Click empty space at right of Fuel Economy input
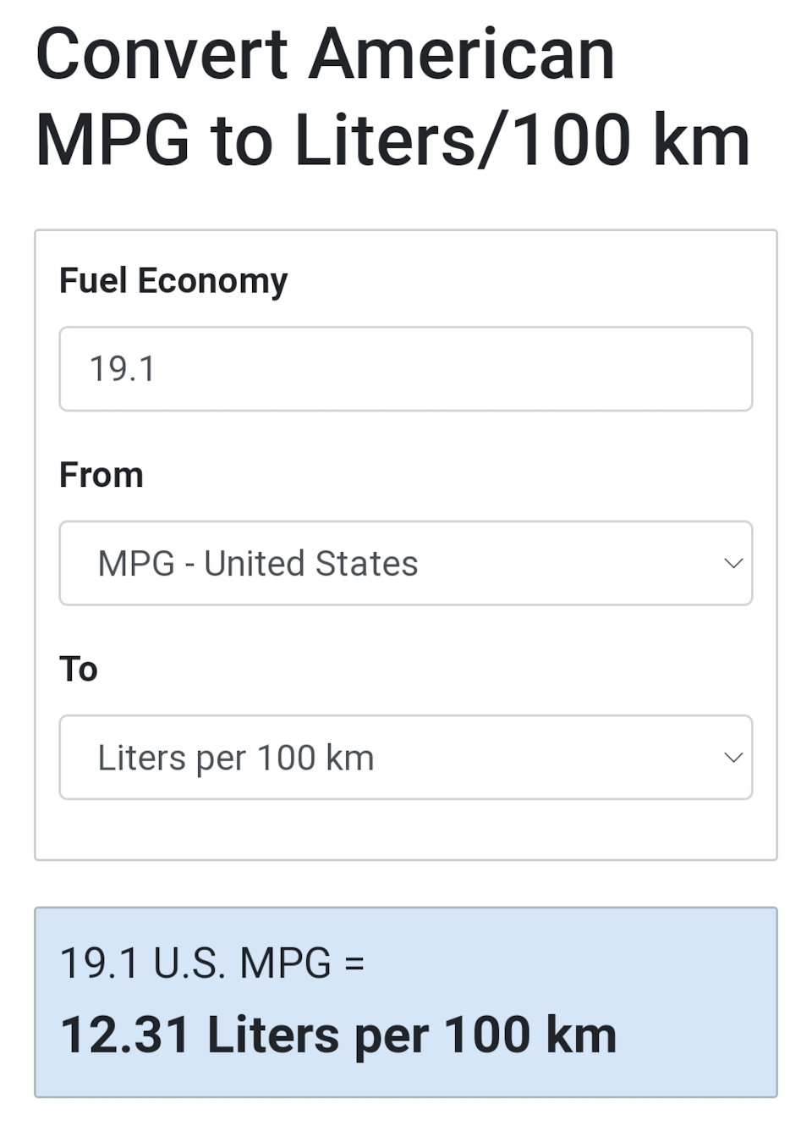This screenshot has height=1148, width=812. (x=592, y=369)
